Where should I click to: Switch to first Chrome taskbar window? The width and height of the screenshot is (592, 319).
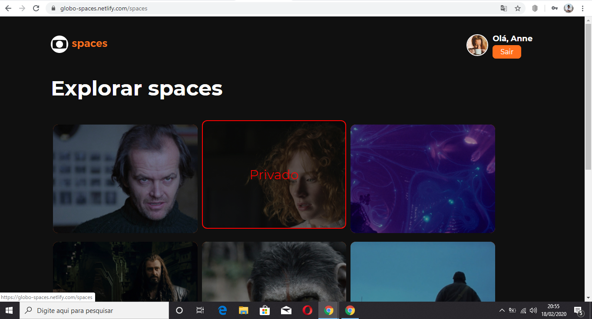329,310
